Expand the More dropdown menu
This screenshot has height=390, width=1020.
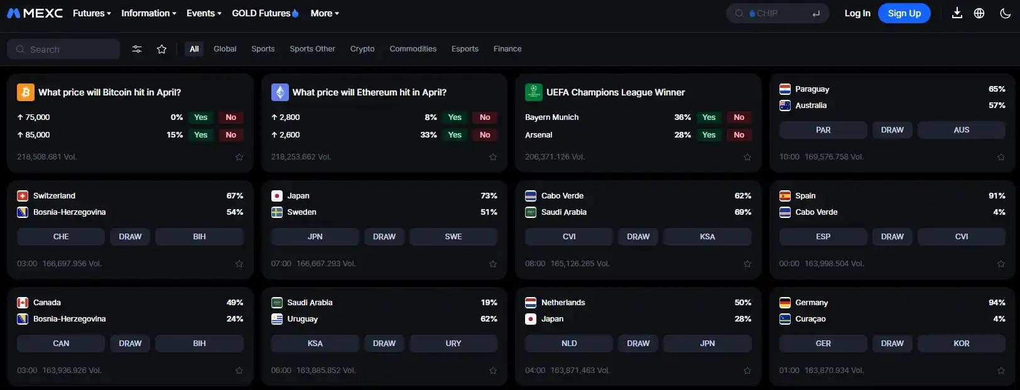pyautogui.click(x=324, y=13)
